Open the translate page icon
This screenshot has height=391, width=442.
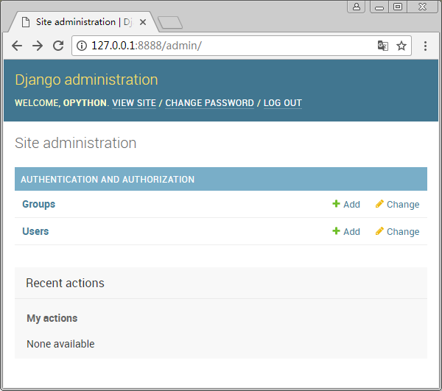(x=383, y=46)
